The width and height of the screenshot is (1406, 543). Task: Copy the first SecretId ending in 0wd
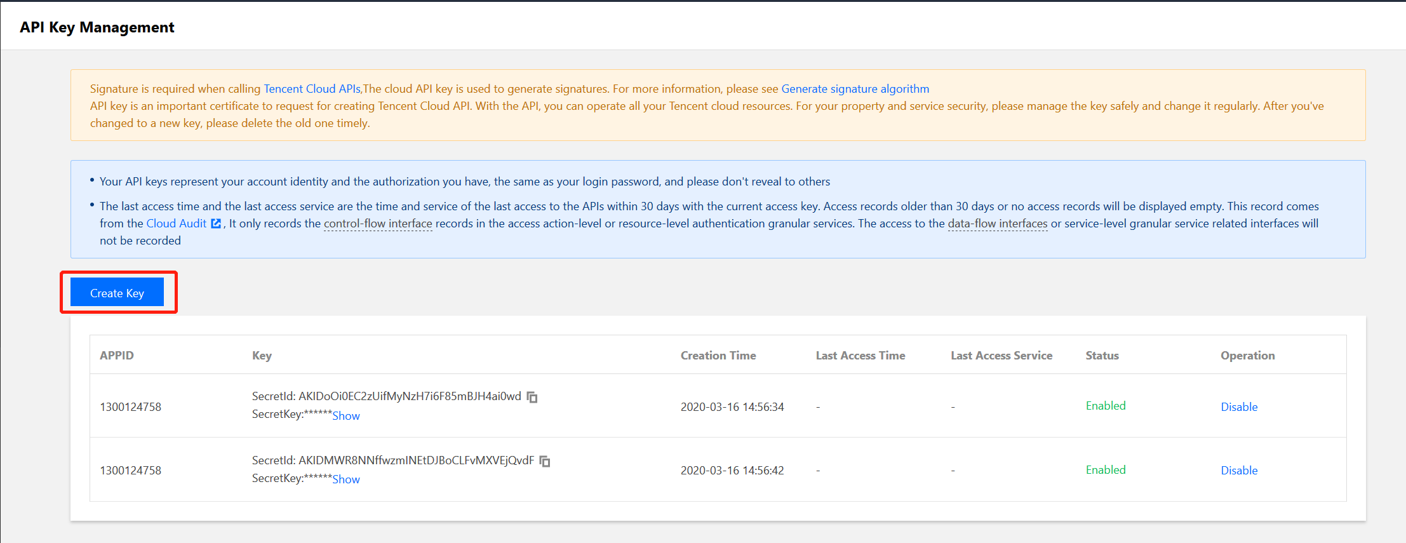point(532,397)
